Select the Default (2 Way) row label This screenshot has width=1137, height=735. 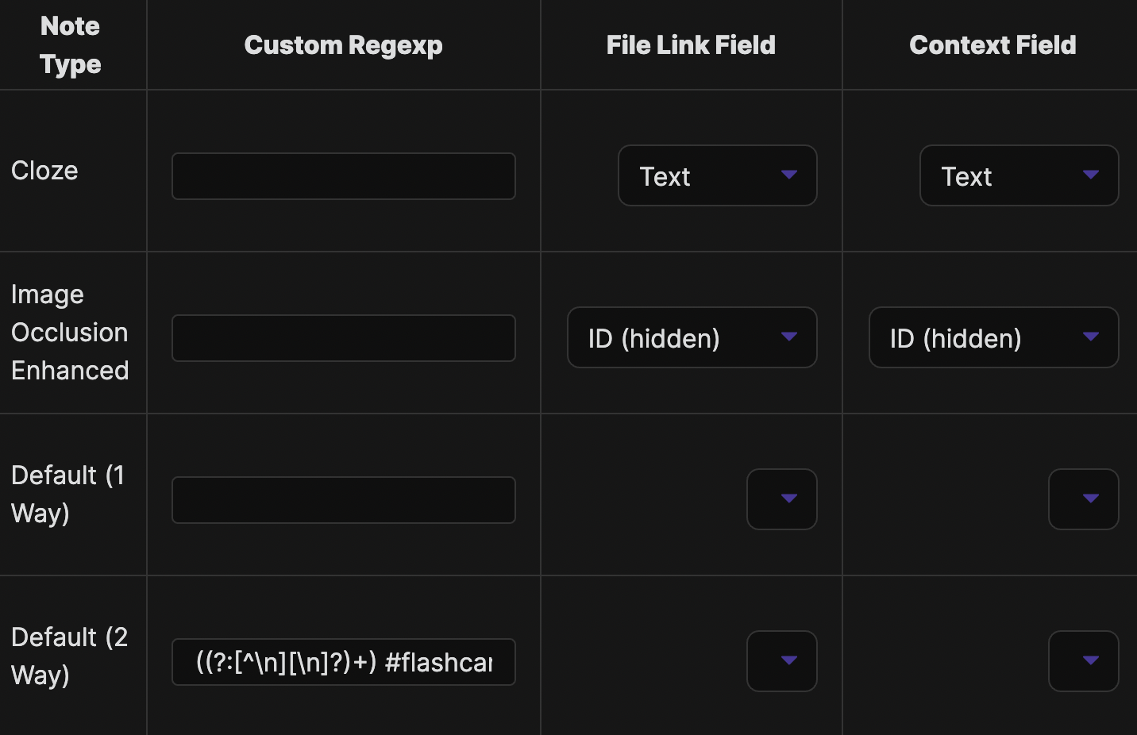click(x=69, y=656)
